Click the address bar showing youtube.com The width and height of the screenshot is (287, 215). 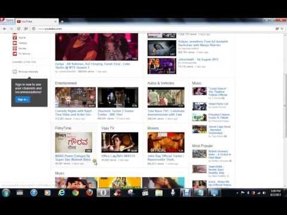[154, 29]
